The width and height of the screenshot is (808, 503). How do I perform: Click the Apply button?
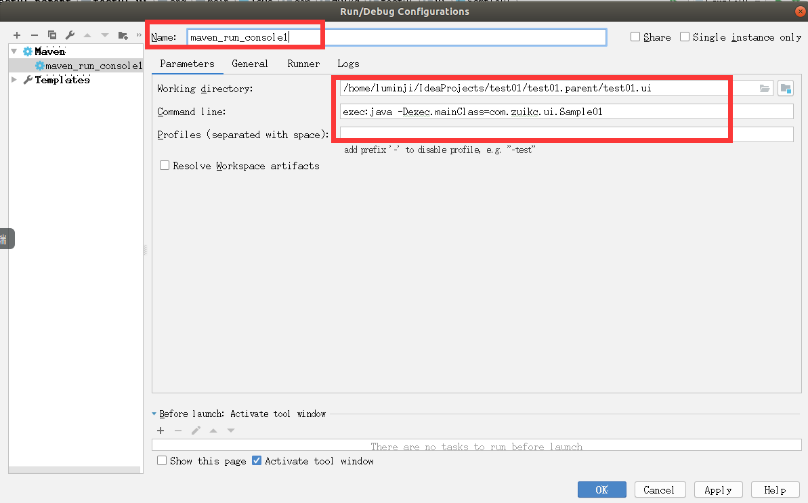(719, 489)
